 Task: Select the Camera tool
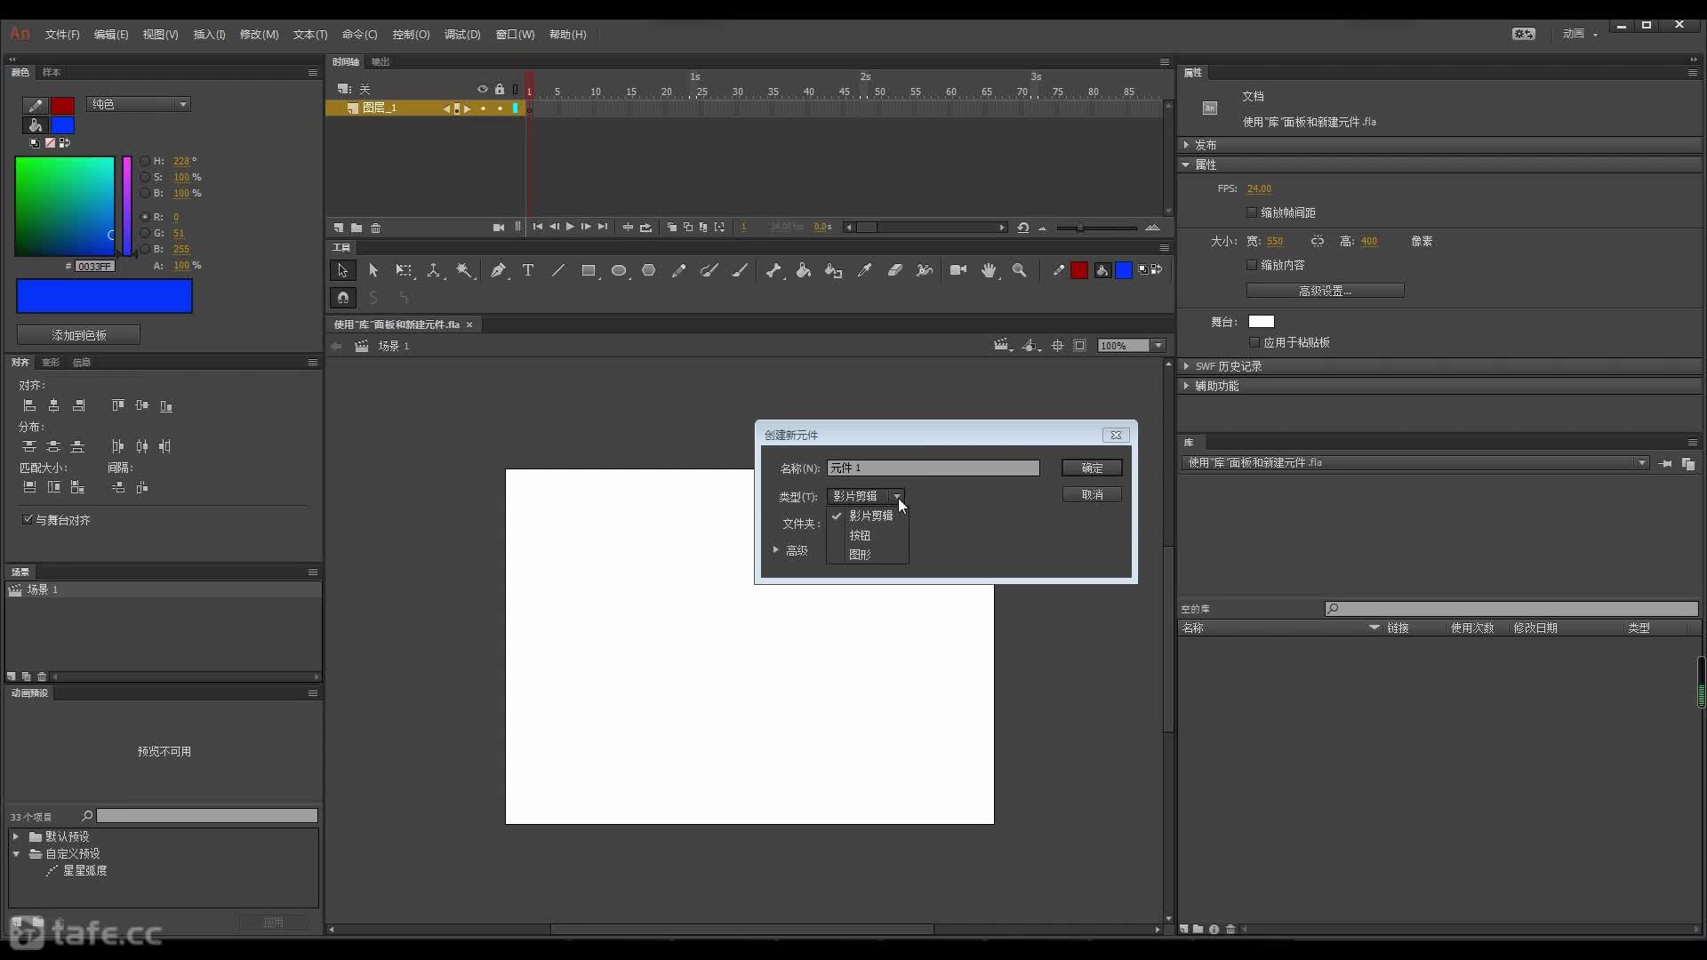958,270
